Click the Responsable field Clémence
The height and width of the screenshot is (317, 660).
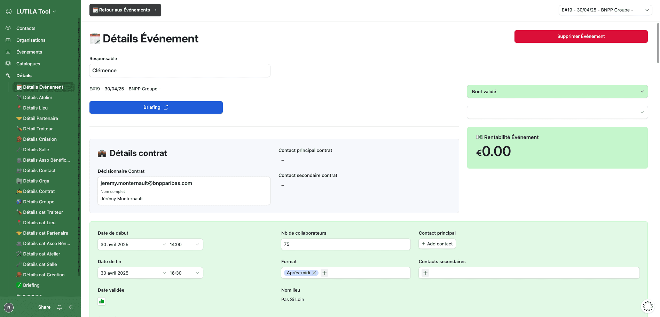pos(180,71)
